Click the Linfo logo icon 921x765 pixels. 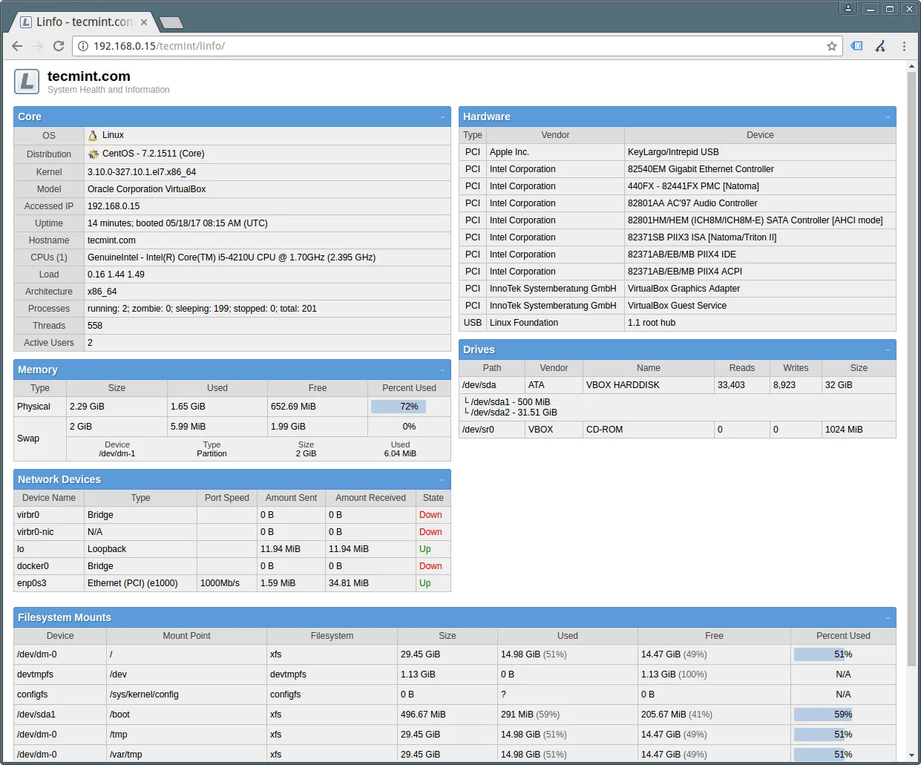(26, 82)
